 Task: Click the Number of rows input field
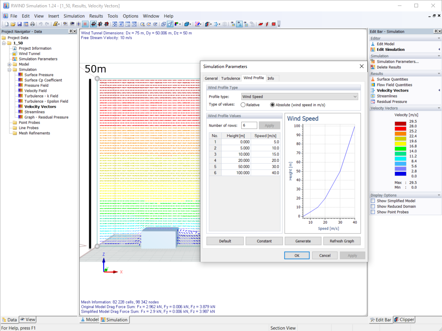tap(249, 125)
